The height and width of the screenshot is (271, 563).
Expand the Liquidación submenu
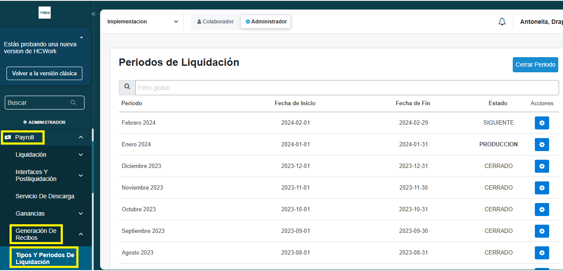pyautogui.click(x=81, y=155)
